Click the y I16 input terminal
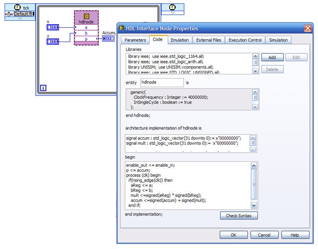The width and height of the screenshot is (318, 249). [x=53, y=41]
